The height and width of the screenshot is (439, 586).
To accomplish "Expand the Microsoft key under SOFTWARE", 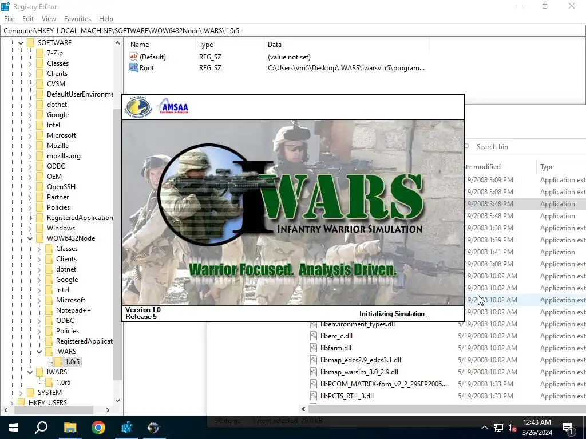I will tap(30, 135).
